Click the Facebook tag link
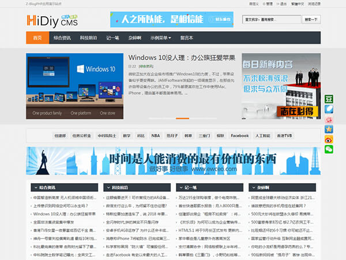Image resolution: width=346 pixels, height=260 pixels. point(239,136)
